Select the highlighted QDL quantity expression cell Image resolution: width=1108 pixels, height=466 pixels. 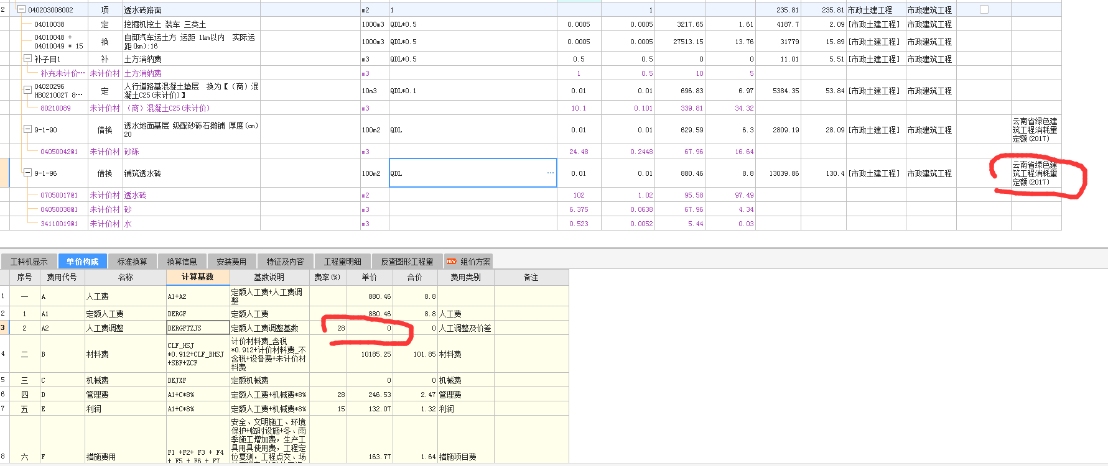click(473, 173)
